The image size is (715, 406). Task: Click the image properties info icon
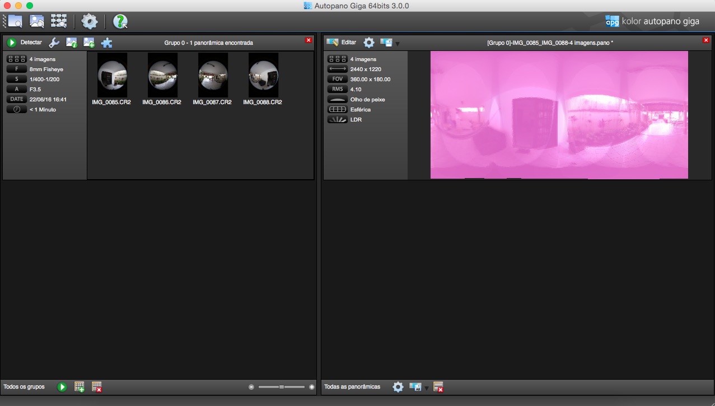[x=71, y=43]
